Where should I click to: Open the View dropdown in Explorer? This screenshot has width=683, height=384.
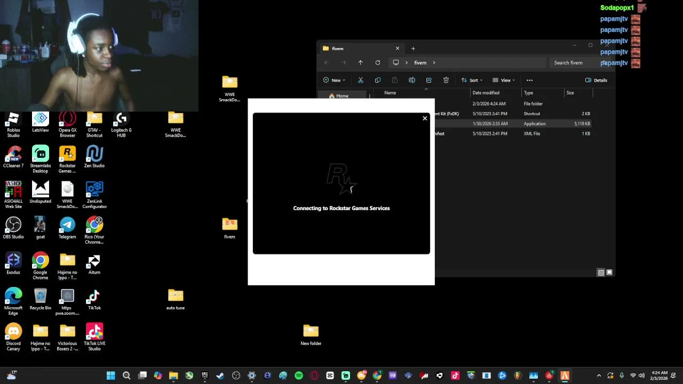pyautogui.click(x=504, y=80)
